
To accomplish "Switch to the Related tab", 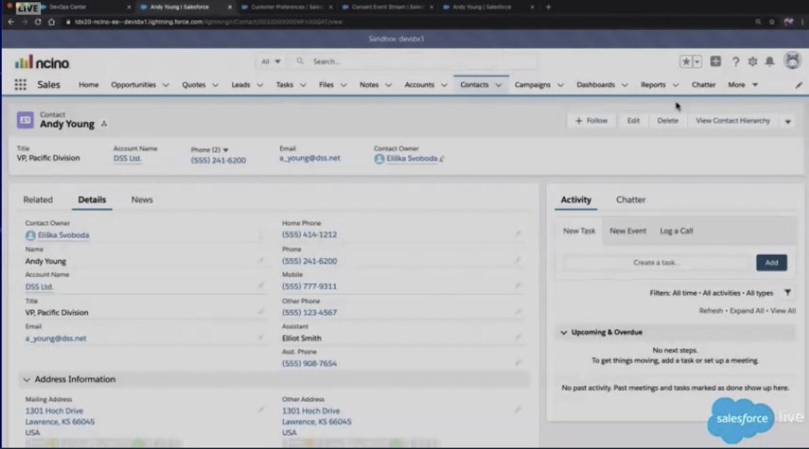I will [38, 199].
